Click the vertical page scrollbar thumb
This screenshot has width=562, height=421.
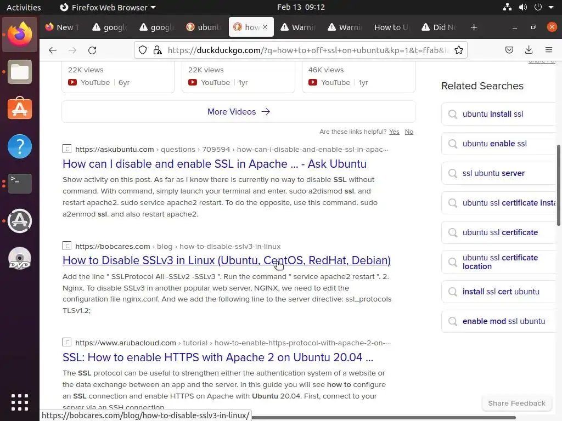[x=558, y=185]
